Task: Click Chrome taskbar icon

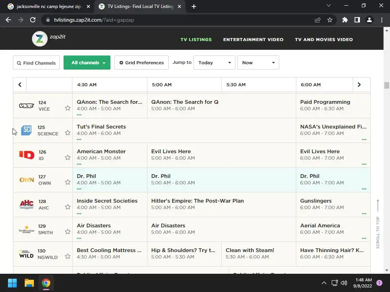Action: click(46, 283)
